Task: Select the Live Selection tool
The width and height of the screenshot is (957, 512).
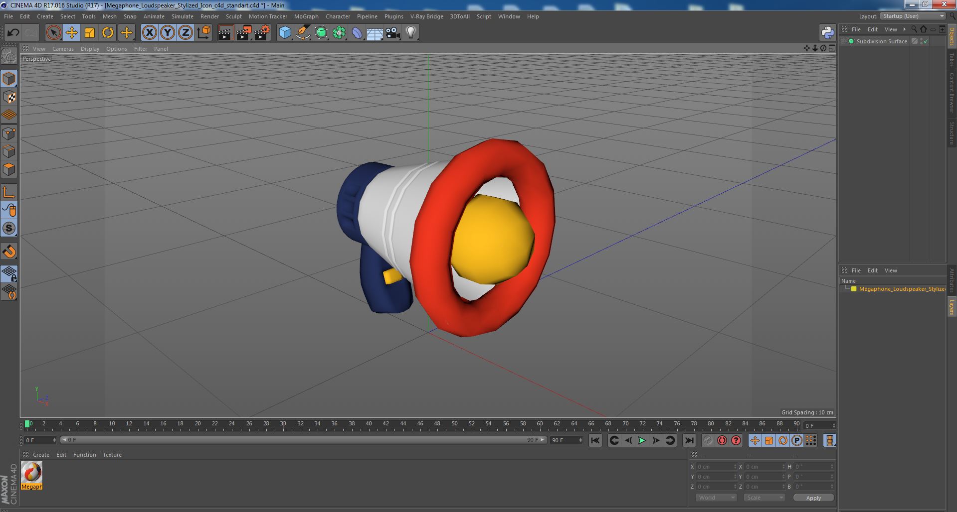Action: click(53, 33)
